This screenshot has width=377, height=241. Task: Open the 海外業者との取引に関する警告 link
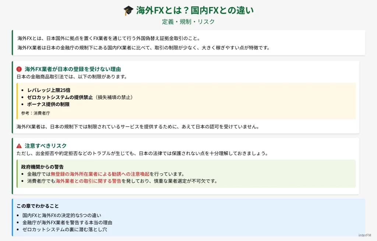(x=88, y=181)
